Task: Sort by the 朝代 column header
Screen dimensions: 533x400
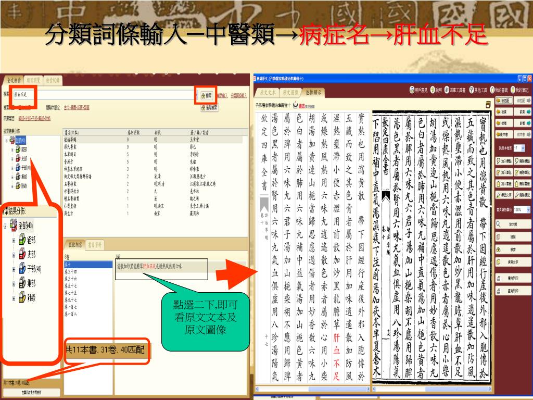Action: click(x=157, y=133)
